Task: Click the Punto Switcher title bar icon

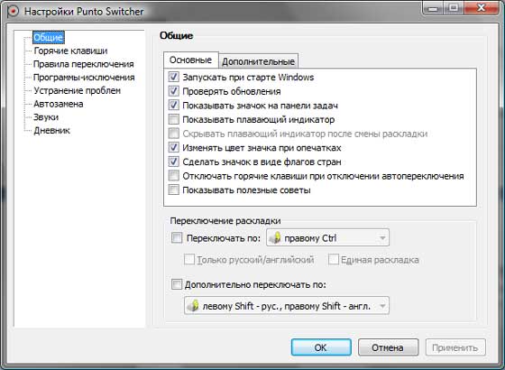Action: (14, 11)
